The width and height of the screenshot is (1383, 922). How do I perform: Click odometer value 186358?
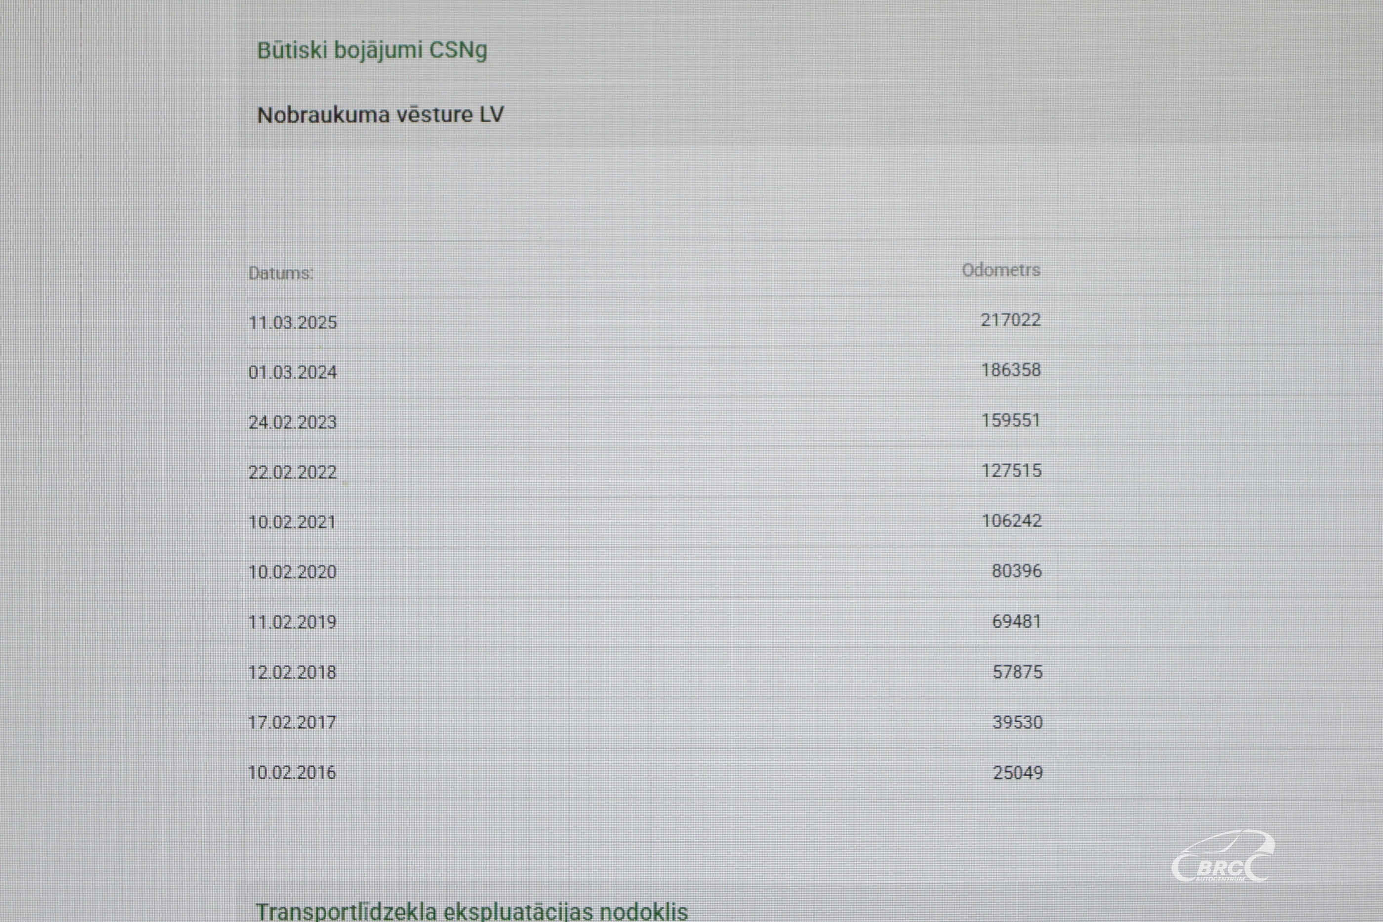(1010, 370)
